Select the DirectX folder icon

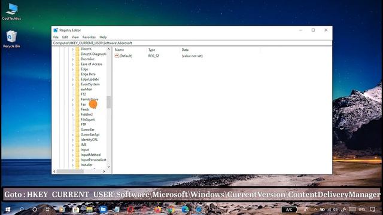(77, 49)
